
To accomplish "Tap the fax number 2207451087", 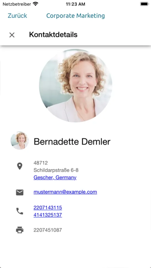I will click(x=48, y=230).
